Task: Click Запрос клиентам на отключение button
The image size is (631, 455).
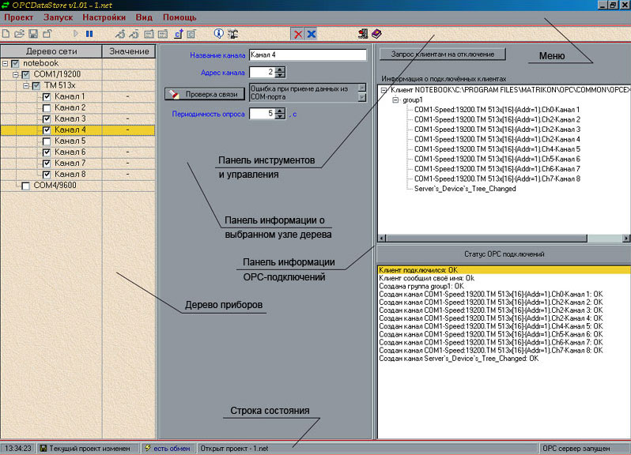Action: (442, 55)
